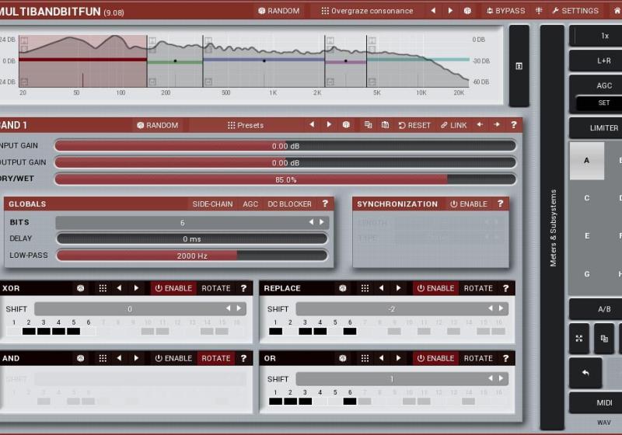Screen dimensions: 622x435
Task: Click the XOR randomize dice icon
Action: 80,288
